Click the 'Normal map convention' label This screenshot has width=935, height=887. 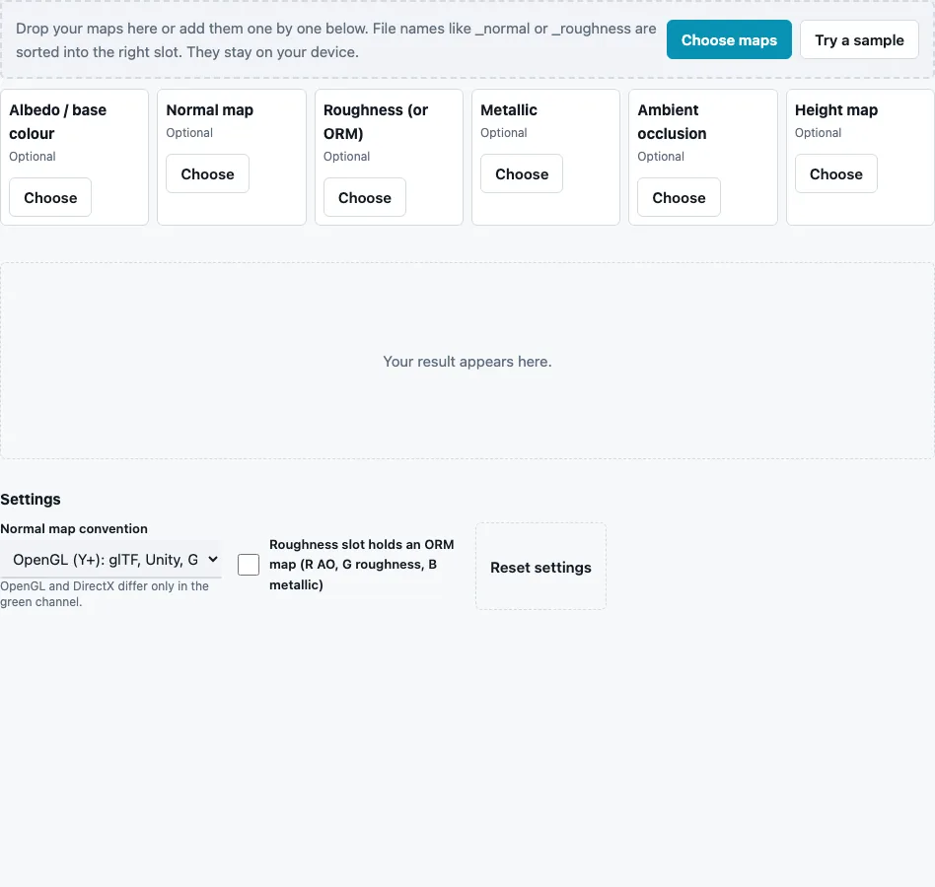click(x=74, y=529)
